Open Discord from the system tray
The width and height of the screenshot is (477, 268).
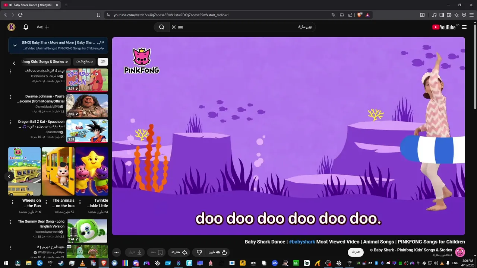pyautogui.click(x=388, y=263)
